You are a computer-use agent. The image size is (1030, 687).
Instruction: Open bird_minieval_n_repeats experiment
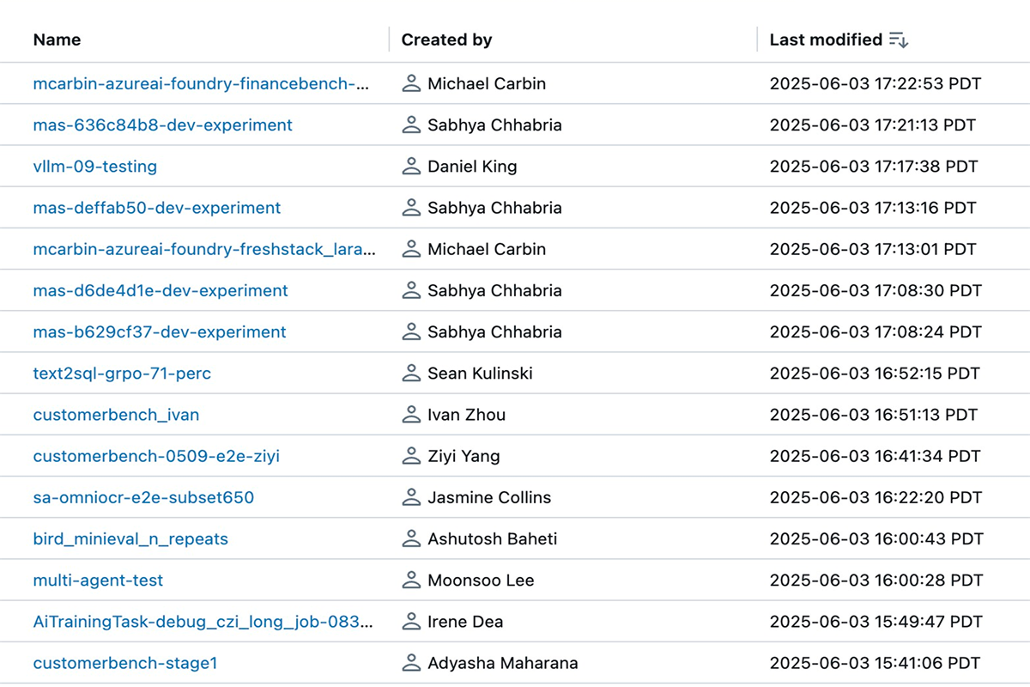point(130,539)
